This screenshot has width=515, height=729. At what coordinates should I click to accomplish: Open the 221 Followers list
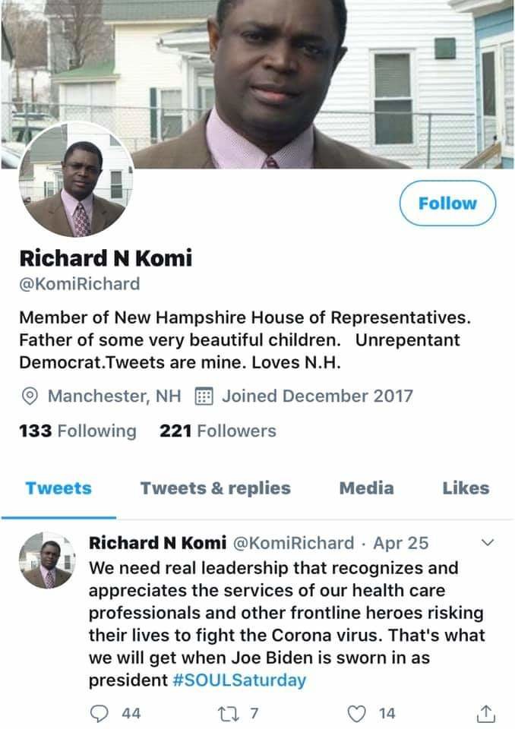(218, 431)
